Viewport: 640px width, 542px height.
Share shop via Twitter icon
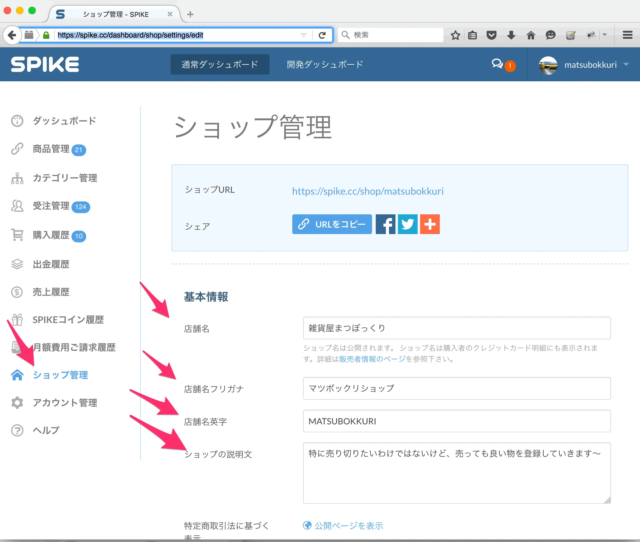[x=407, y=224]
